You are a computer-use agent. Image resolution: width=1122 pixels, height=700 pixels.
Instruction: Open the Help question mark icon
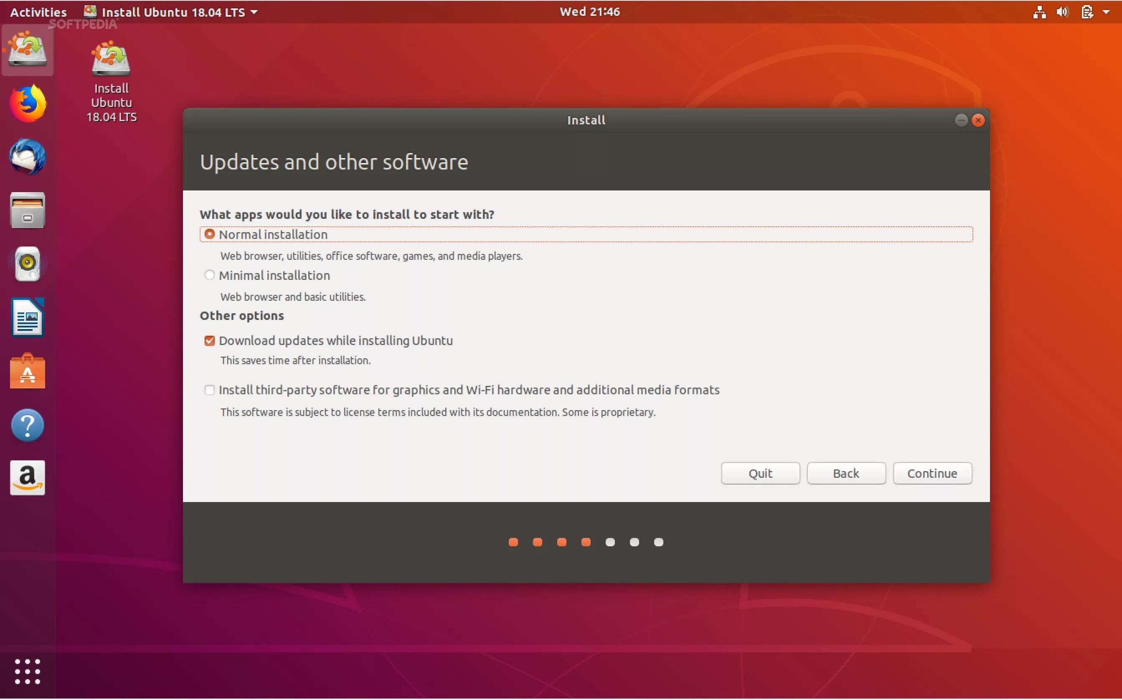click(x=27, y=425)
